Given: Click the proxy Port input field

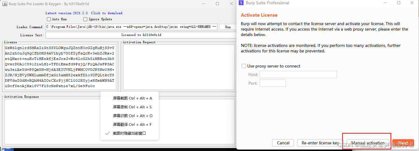Looking at the screenshot, I should coord(272,83).
